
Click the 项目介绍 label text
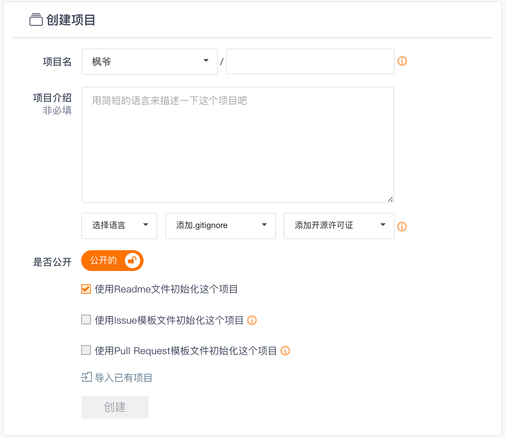(52, 98)
